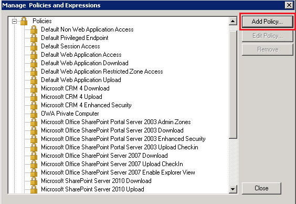Select the Policies root label
The height and width of the screenshot is (204, 296).
(x=42, y=21)
